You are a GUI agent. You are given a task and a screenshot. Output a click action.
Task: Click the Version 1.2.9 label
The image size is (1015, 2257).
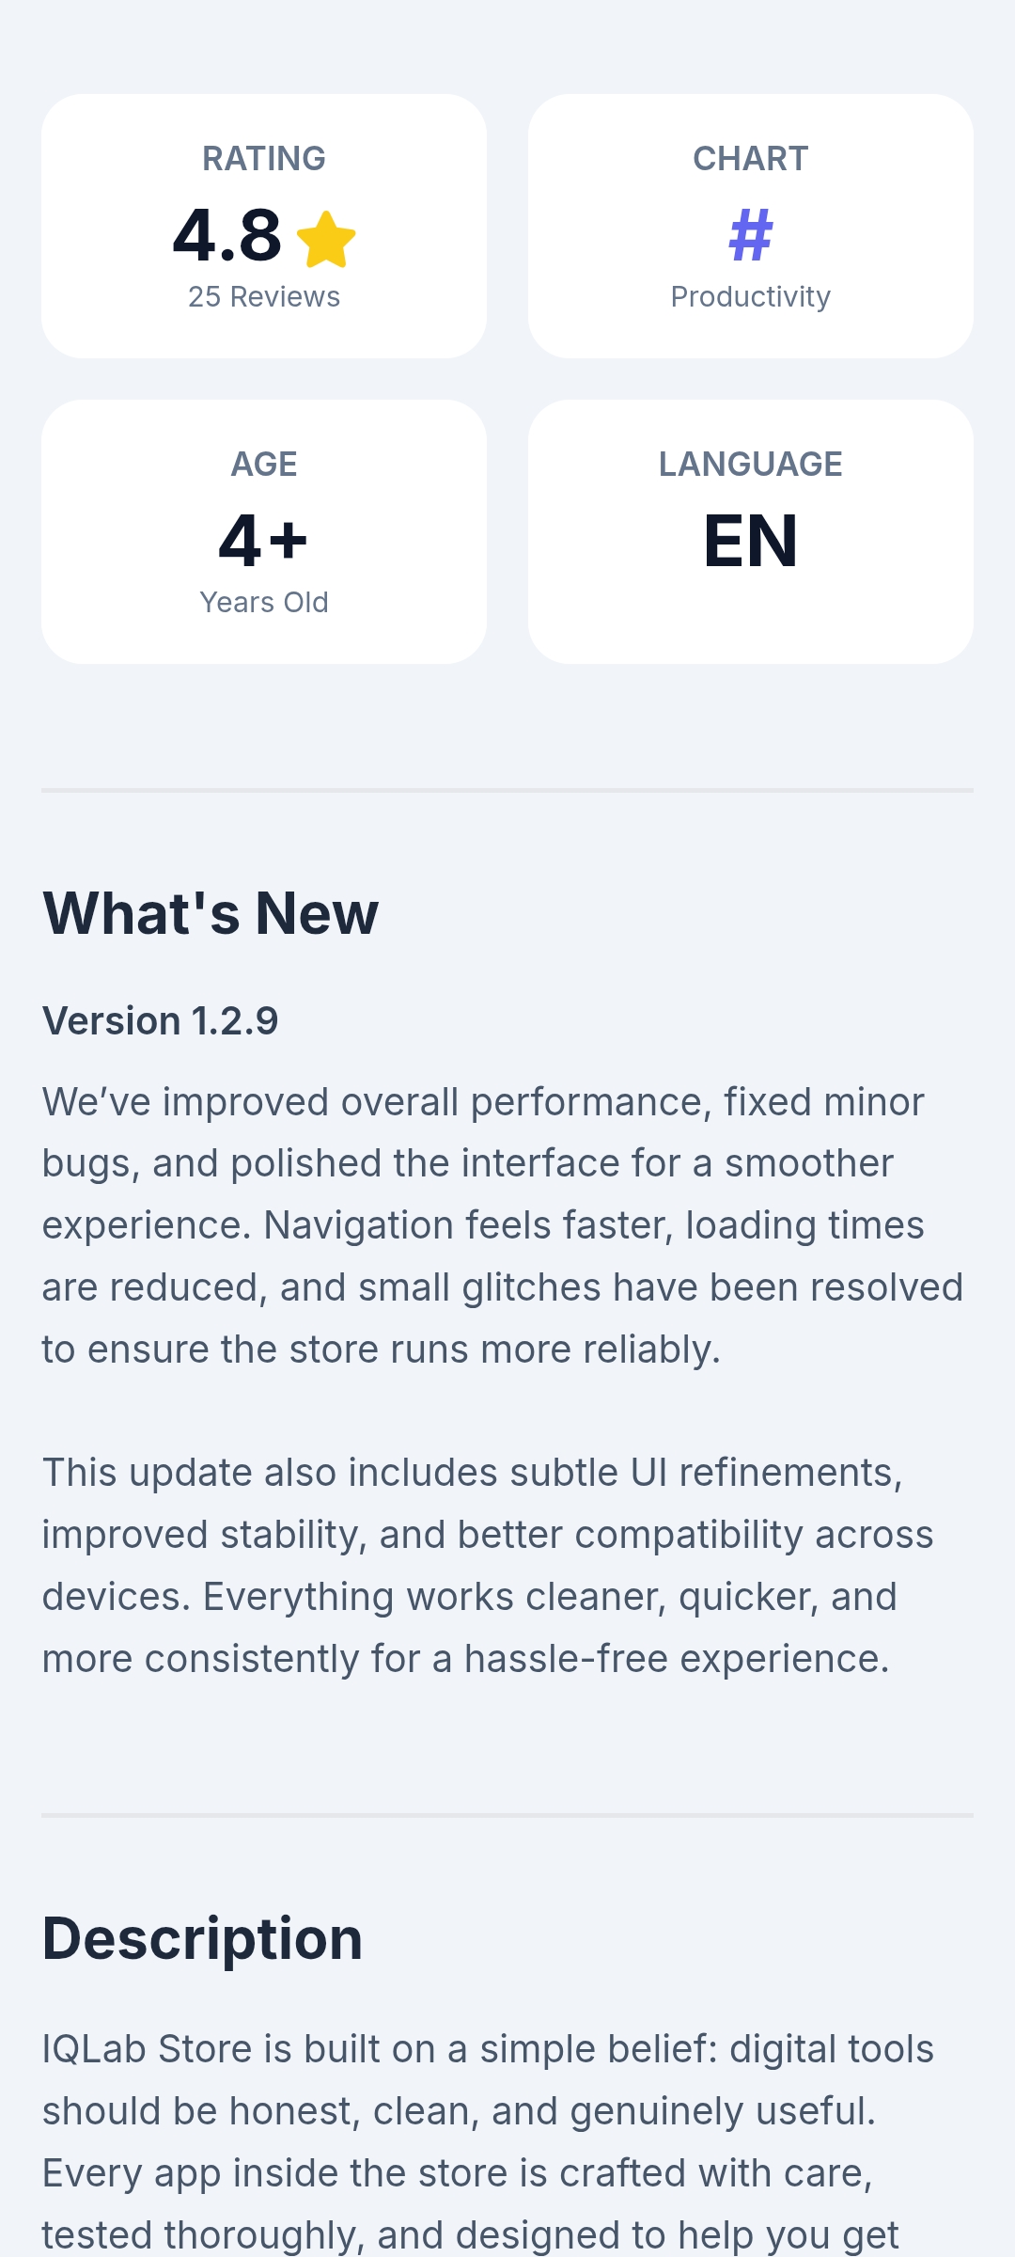161,1021
